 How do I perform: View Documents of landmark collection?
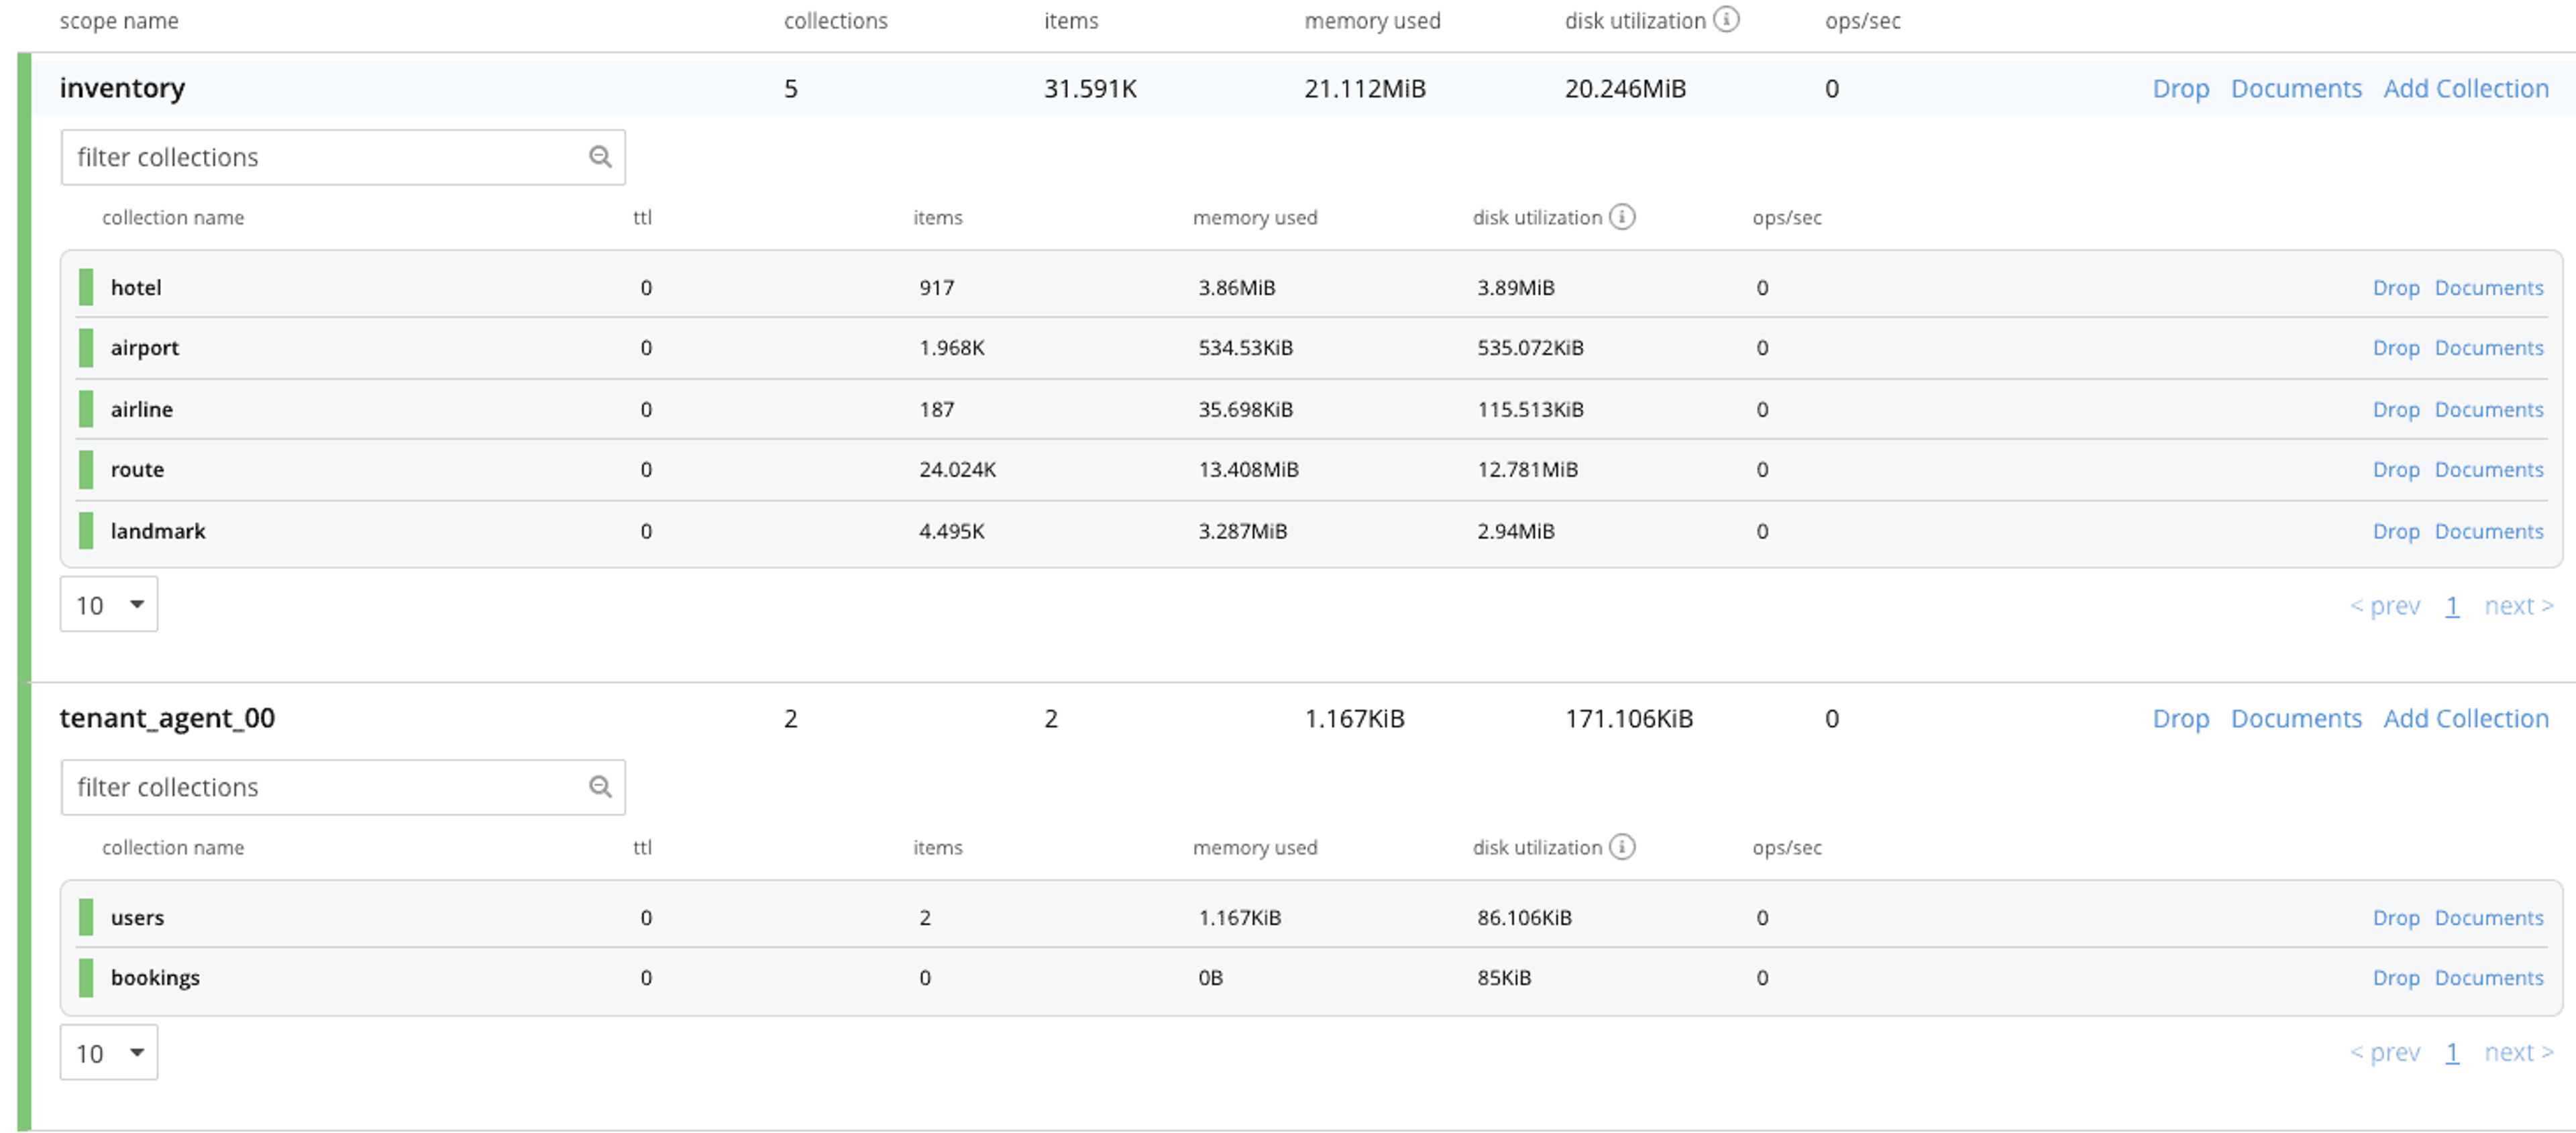[2489, 532]
